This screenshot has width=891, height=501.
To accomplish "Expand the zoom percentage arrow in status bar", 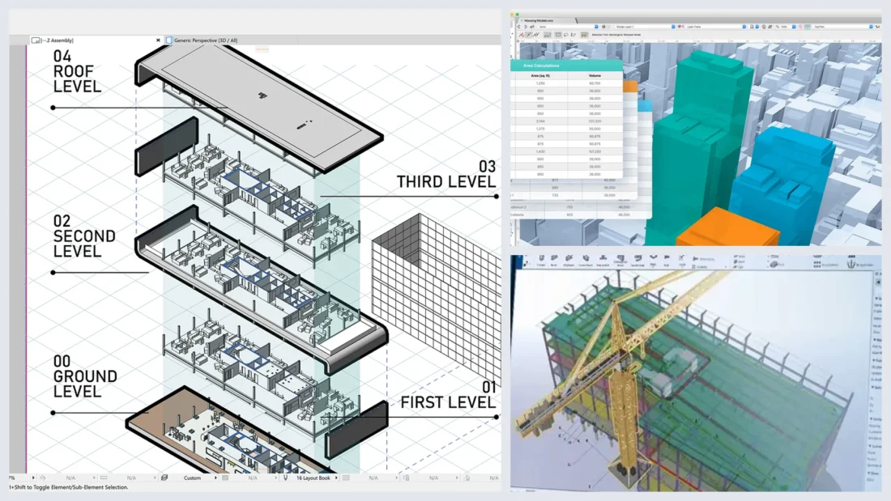I will (33, 478).
